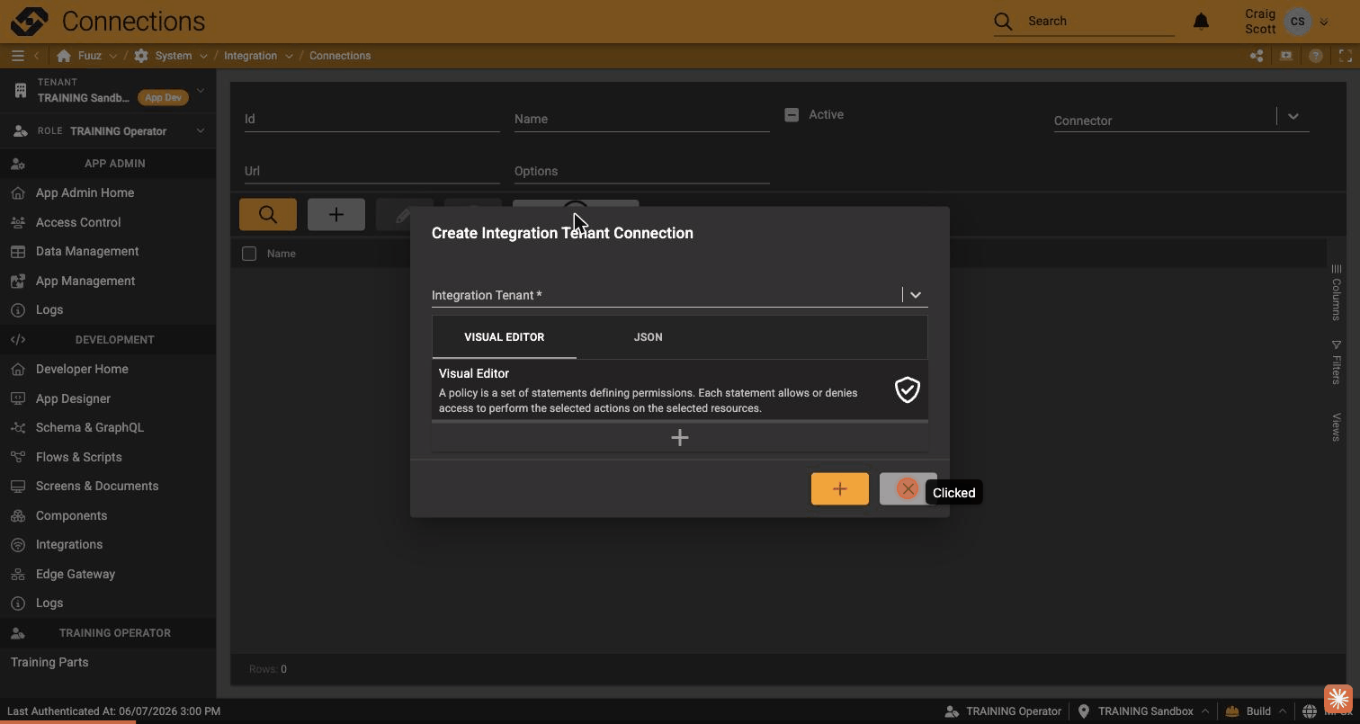1360x724 pixels.
Task: Open Screens & Documents in sidebar
Action: pyautogui.click(x=97, y=486)
